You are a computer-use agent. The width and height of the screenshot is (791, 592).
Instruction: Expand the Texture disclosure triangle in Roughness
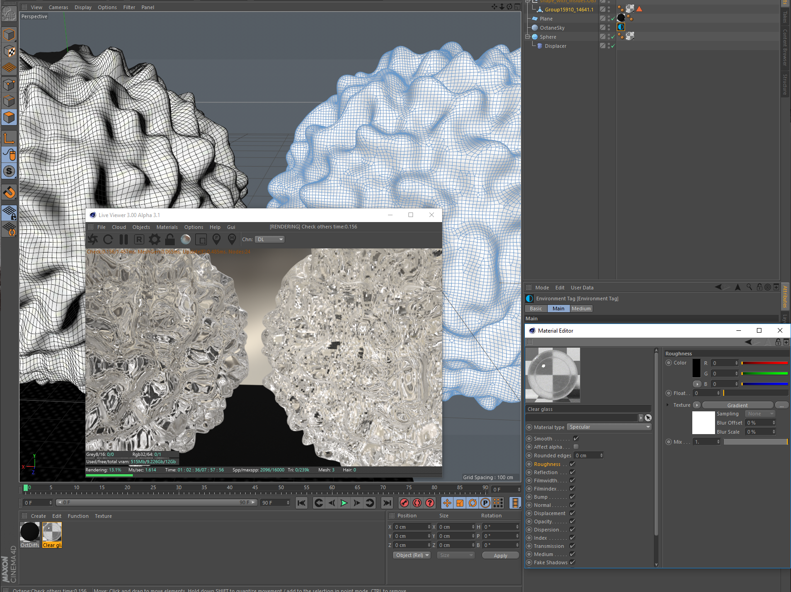pyautogui.click(x=667, y=405)
